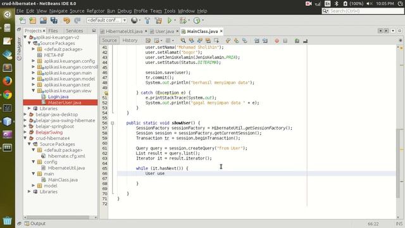Open the Trash in Ubuntu launcher
This screenshot has height=228, width=405.
tap(7, 220)
